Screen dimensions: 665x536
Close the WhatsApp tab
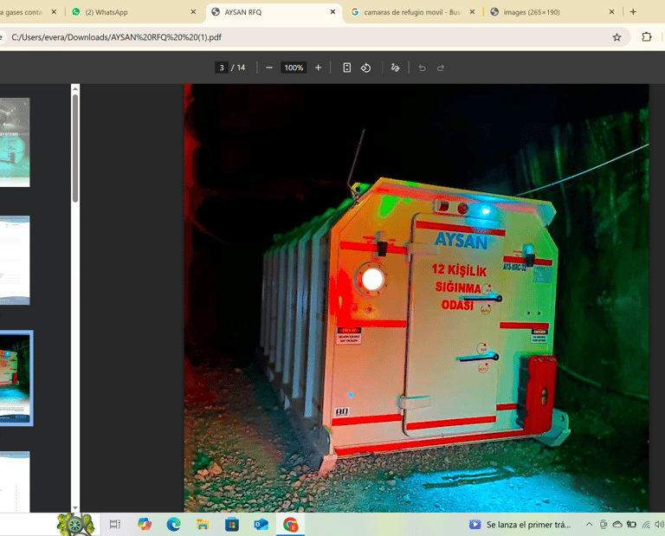point(193,12)
